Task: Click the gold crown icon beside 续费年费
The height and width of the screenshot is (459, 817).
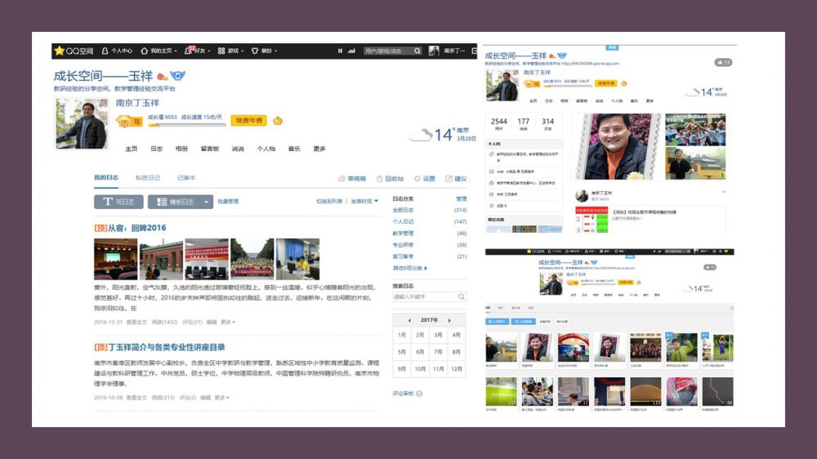Action: pos(278,121)
